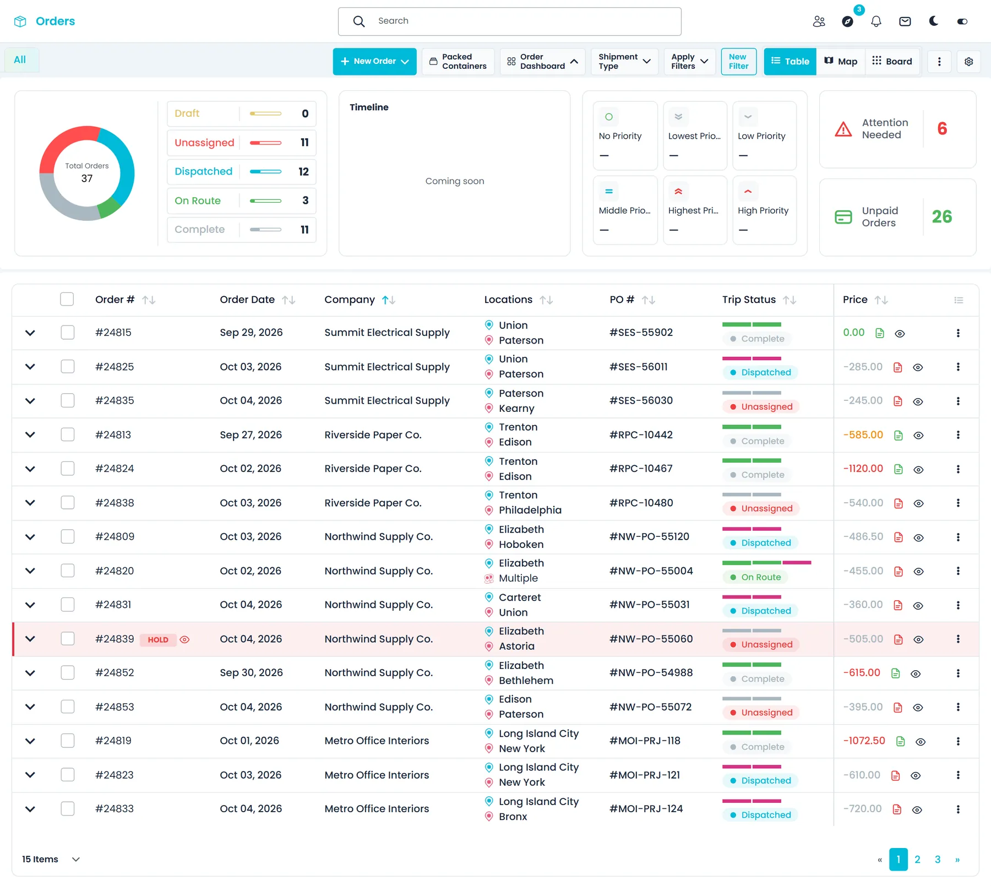
Task: Expand row for order #24852
Action: click(x=30, y=673)
